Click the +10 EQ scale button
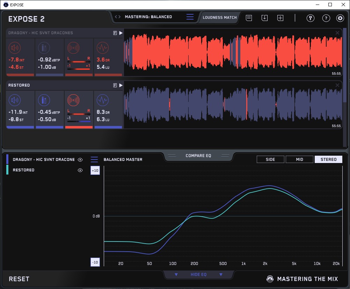 click(95, 171)
